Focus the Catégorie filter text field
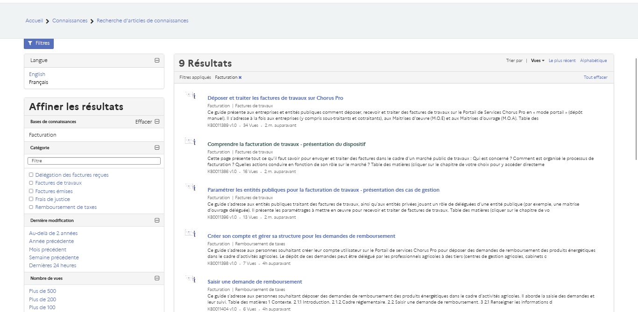Image resolution: width=638 pixels, height=312 pixels. click(x=94, y=161)
